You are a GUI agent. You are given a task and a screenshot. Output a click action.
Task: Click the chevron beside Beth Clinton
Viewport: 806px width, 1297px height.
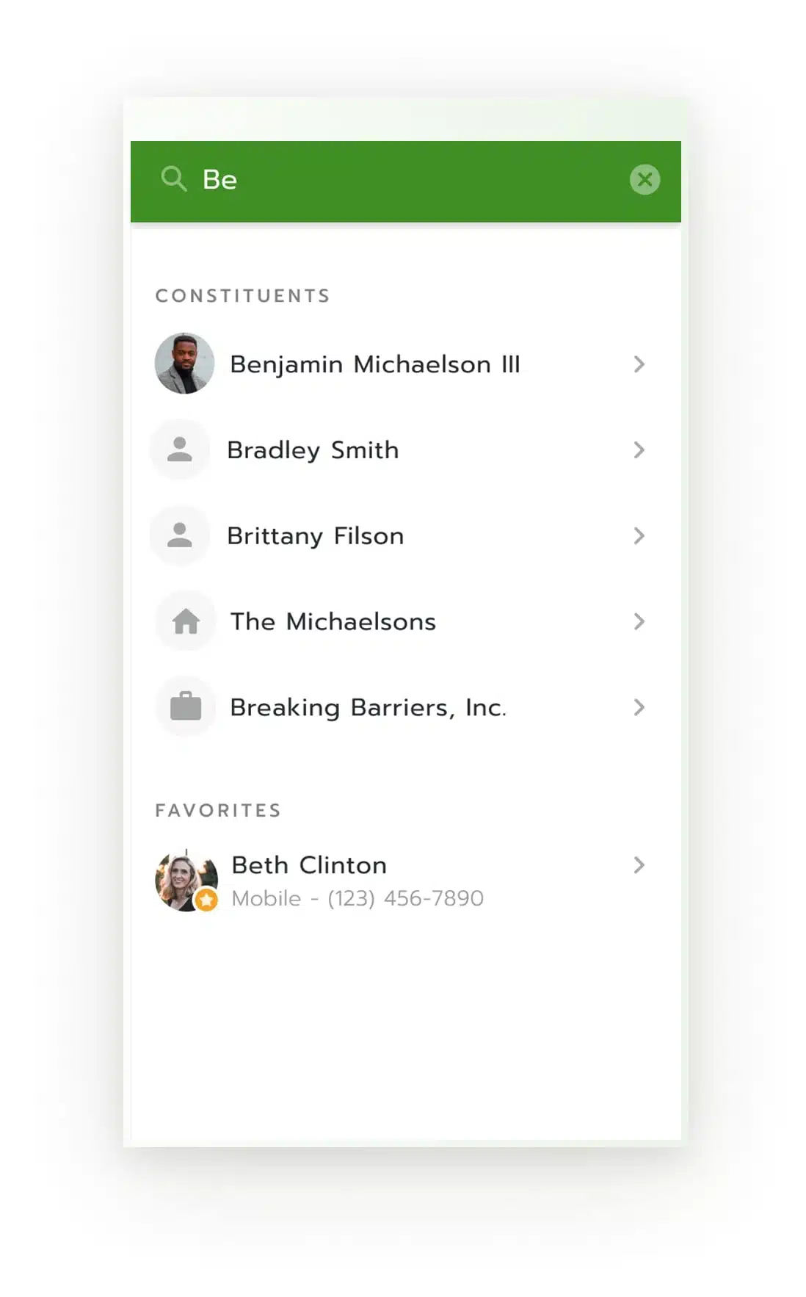click(x=639, y=865)
